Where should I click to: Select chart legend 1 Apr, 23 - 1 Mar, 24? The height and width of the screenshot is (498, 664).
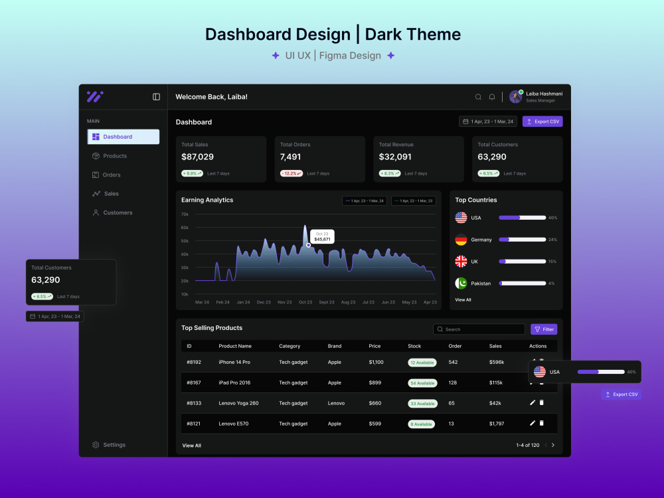pyautogui.click(x=364, y=201)
